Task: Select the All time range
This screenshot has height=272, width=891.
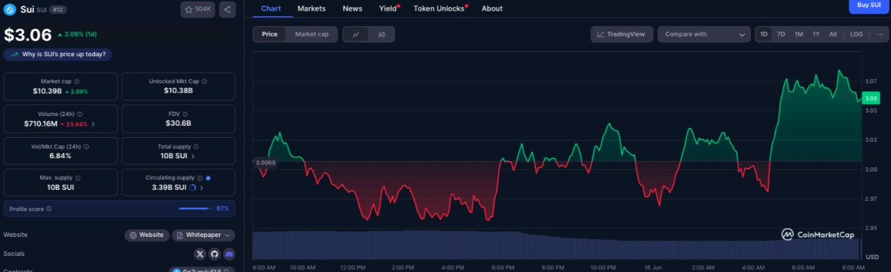Action: (833, 34)
